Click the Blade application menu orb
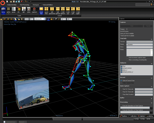Viewport: 154px width, 123px height. tap(3, 3)
